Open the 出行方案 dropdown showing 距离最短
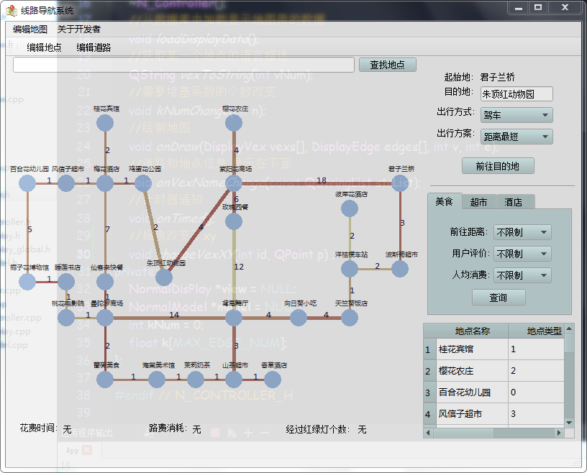587x473 pixels. click(517, 137)
